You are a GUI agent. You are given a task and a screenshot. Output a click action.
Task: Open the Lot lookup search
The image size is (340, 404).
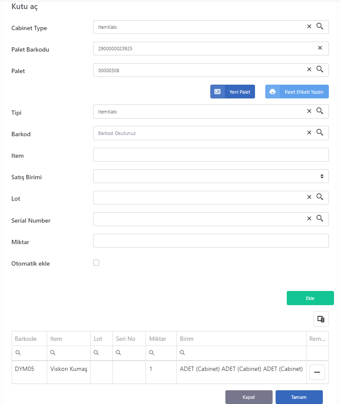coord(320,196)
